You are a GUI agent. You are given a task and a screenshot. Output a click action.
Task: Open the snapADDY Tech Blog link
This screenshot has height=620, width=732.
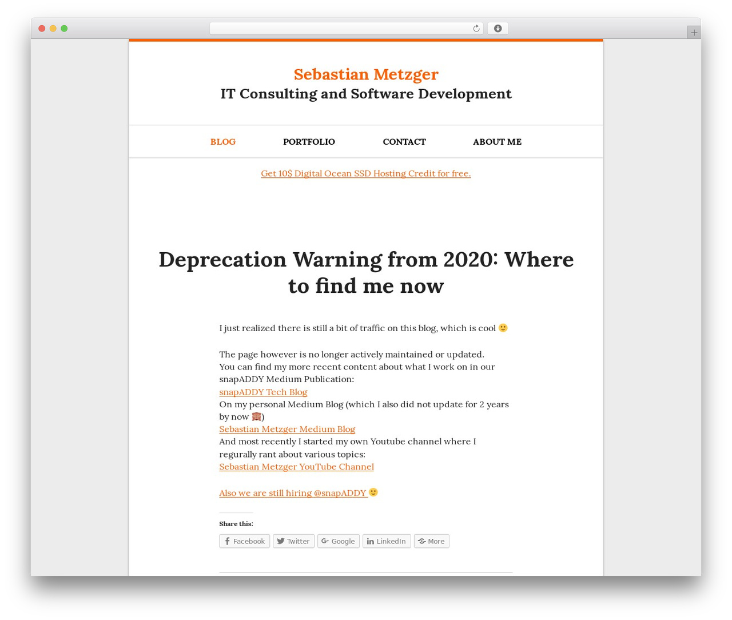(x=263, y=392)
